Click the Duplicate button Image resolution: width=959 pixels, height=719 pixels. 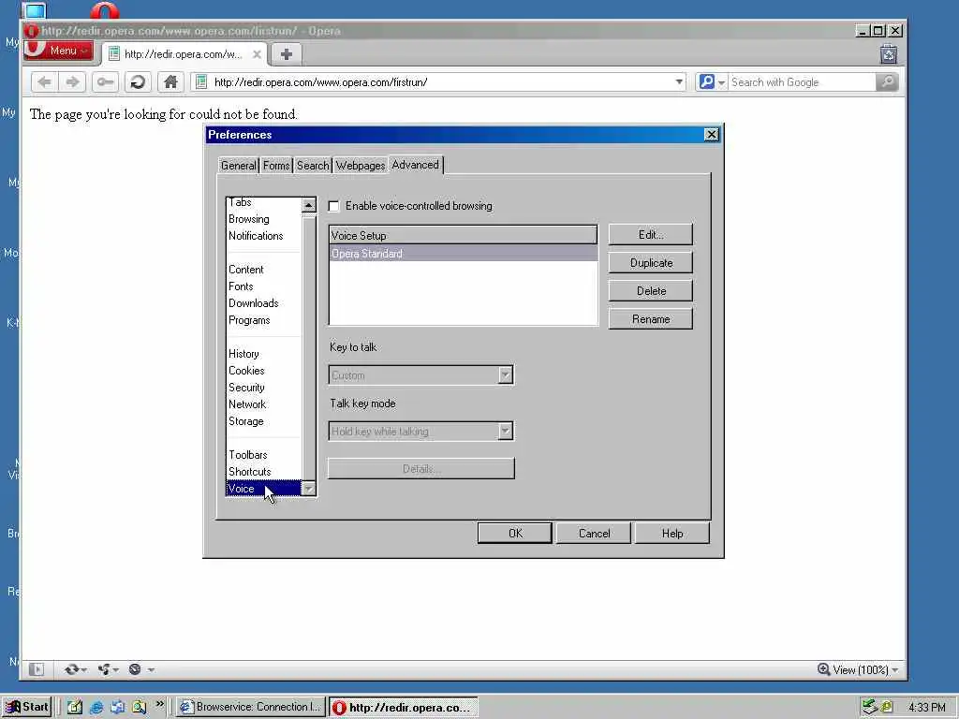coord(651,263)
